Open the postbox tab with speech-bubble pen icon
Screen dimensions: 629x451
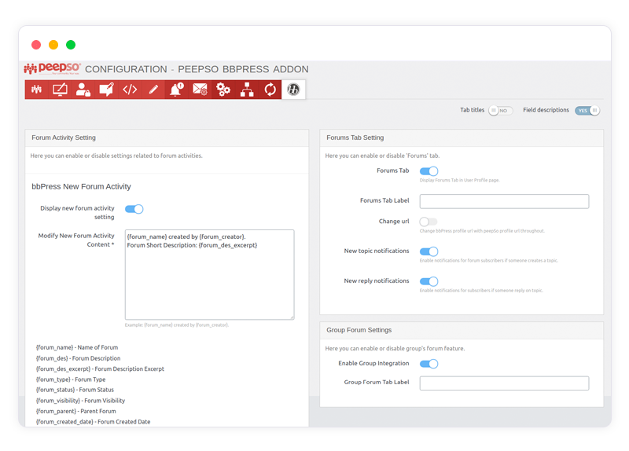point(106,90)
